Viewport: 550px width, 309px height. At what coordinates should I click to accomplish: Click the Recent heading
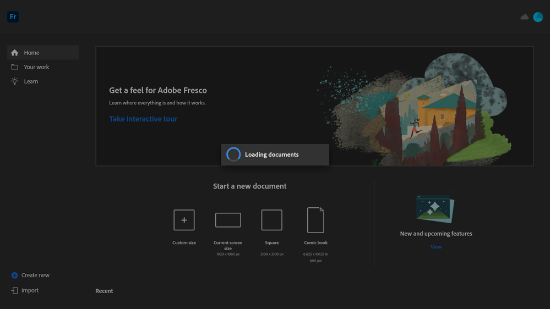(x=104, y=291)
